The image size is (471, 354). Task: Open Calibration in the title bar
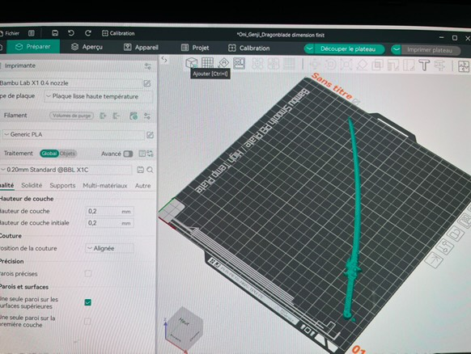tap(118, 33)
